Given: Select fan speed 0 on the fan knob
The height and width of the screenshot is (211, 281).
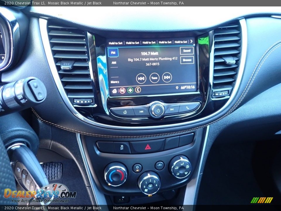Looking at the screenshot, I should [x=145, y=187].
